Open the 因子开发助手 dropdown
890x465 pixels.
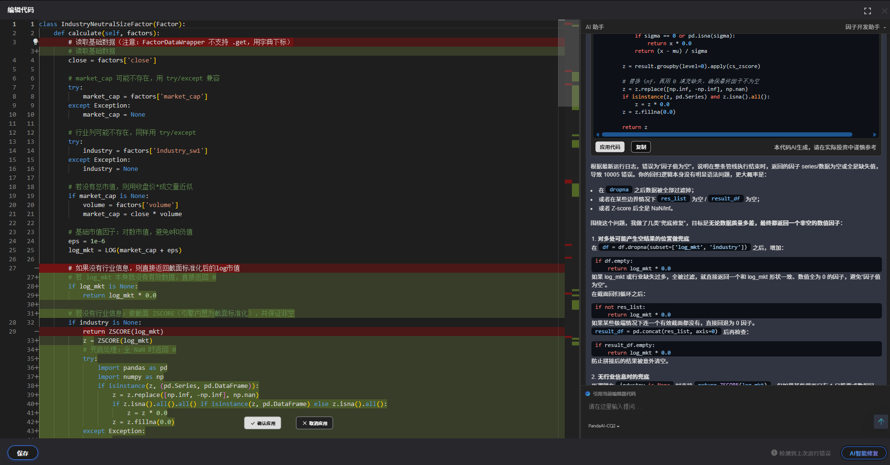(x=865, y=27)
